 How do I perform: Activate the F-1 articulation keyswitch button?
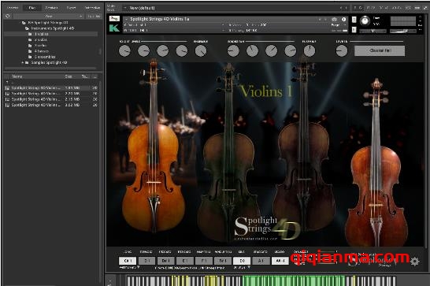coord(204,261)
